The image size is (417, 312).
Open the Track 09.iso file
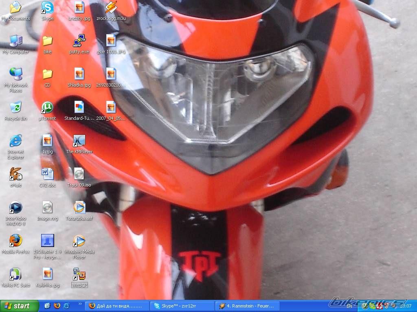coord(79,175)
